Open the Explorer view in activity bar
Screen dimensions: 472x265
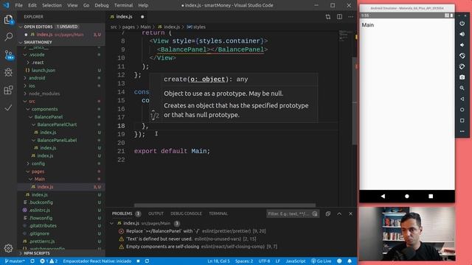point(8,20)
